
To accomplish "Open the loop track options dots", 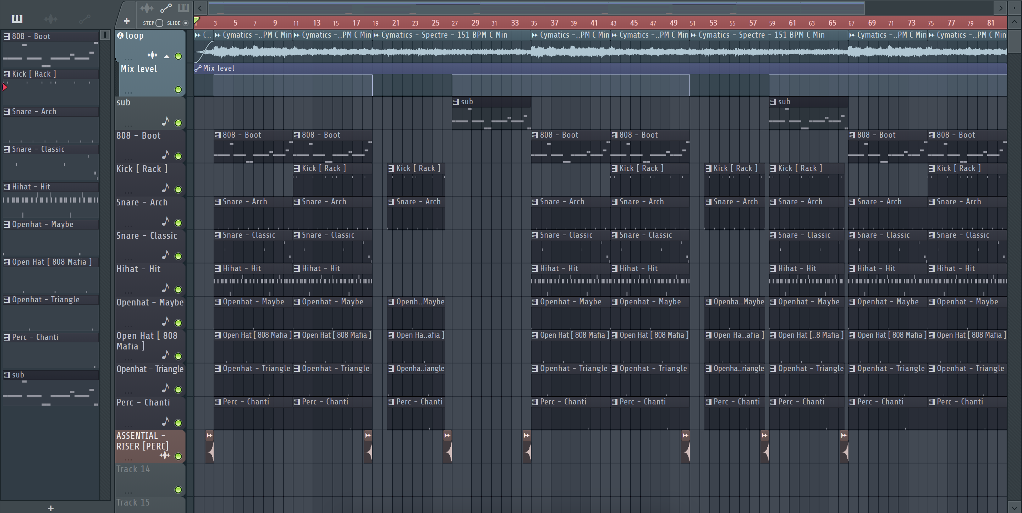I will tap(128, 60).
